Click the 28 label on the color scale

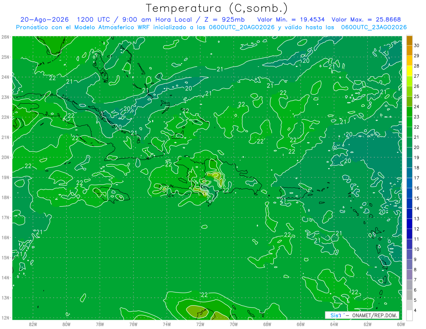coord(417,66)
